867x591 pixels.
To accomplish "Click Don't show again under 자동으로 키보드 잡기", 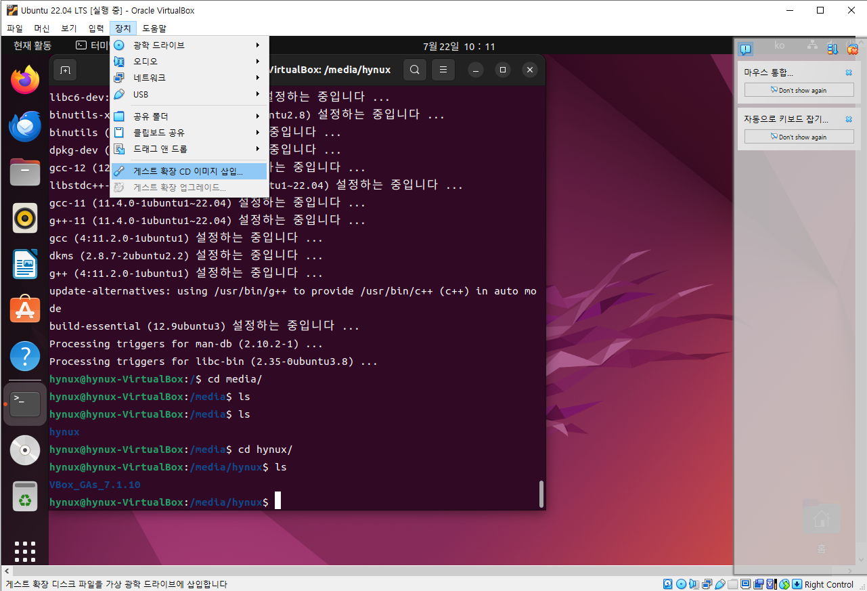I will (799, 137).
